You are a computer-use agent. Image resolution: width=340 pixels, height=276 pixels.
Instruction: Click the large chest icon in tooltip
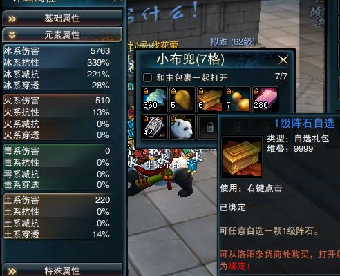pyautogui.click(x=242, y=157)
